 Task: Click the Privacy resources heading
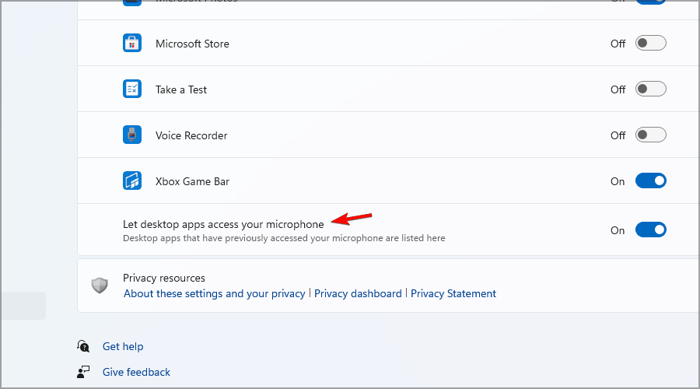(x=164, y=278)
